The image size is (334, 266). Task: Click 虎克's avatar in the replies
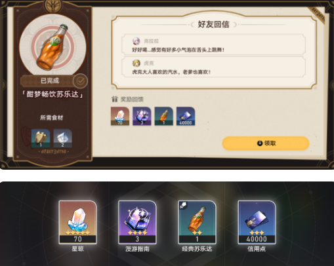(x=136, y=63)
